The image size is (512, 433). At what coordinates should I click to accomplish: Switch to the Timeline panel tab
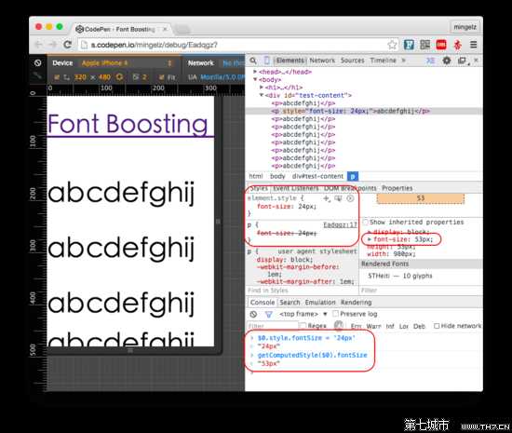pos(383,61)
